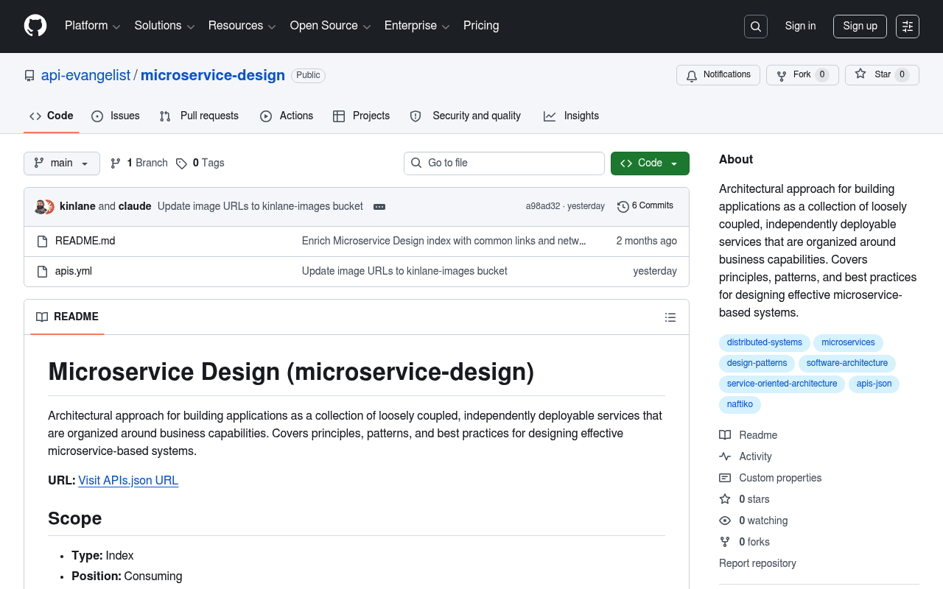Image resolution: width=943 pixels, height=589 pixels.
Task: Click the Notifications bell button
Action: tap(718, 75)
